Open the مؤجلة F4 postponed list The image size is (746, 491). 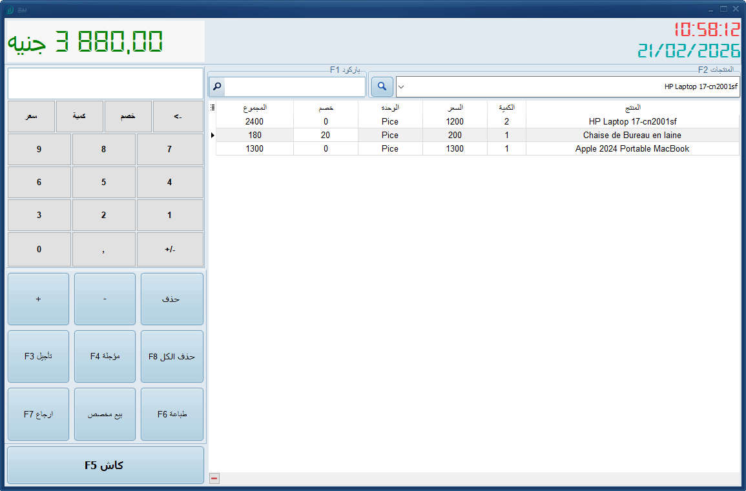[105, 357]
